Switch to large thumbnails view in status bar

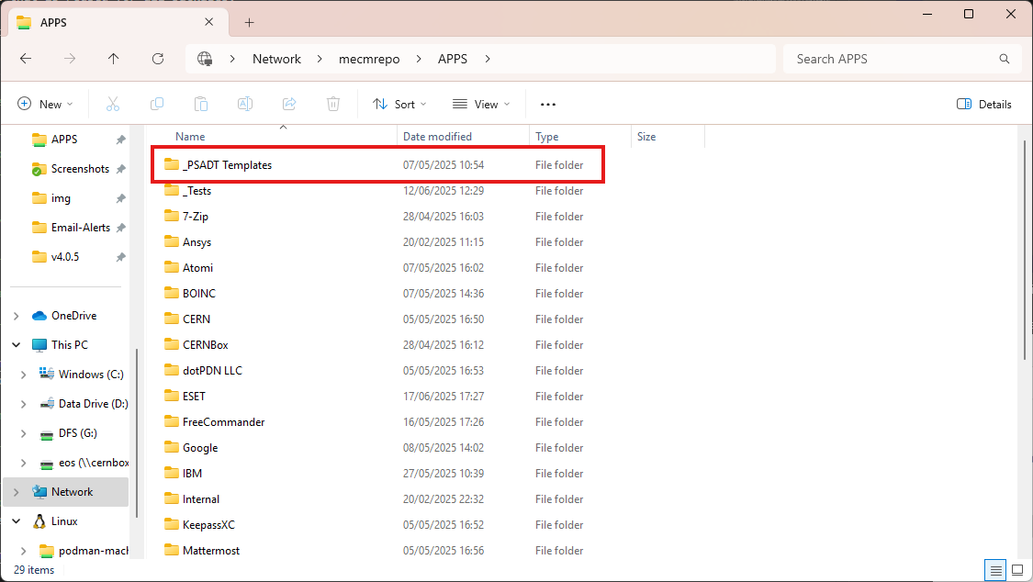(x=1016, y=570)
